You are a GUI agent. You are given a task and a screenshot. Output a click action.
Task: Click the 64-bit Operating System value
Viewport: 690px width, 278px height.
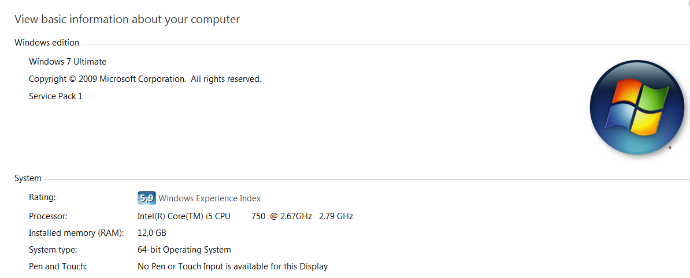(x=184, y=250)
